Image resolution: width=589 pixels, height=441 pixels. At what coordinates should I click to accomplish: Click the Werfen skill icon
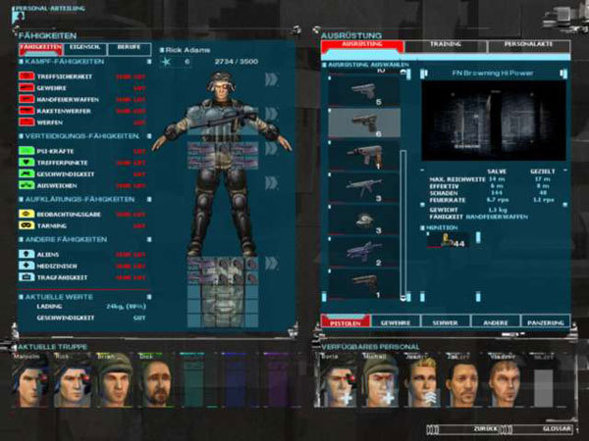click(x=27, y=122)
